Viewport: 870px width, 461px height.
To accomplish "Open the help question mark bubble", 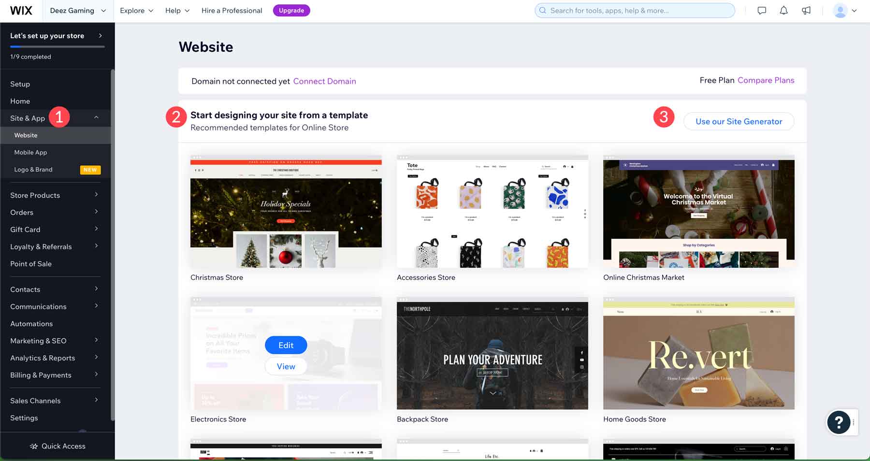I will (839, 422).
